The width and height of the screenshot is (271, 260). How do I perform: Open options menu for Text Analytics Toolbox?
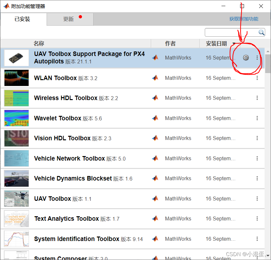(257, 218)
